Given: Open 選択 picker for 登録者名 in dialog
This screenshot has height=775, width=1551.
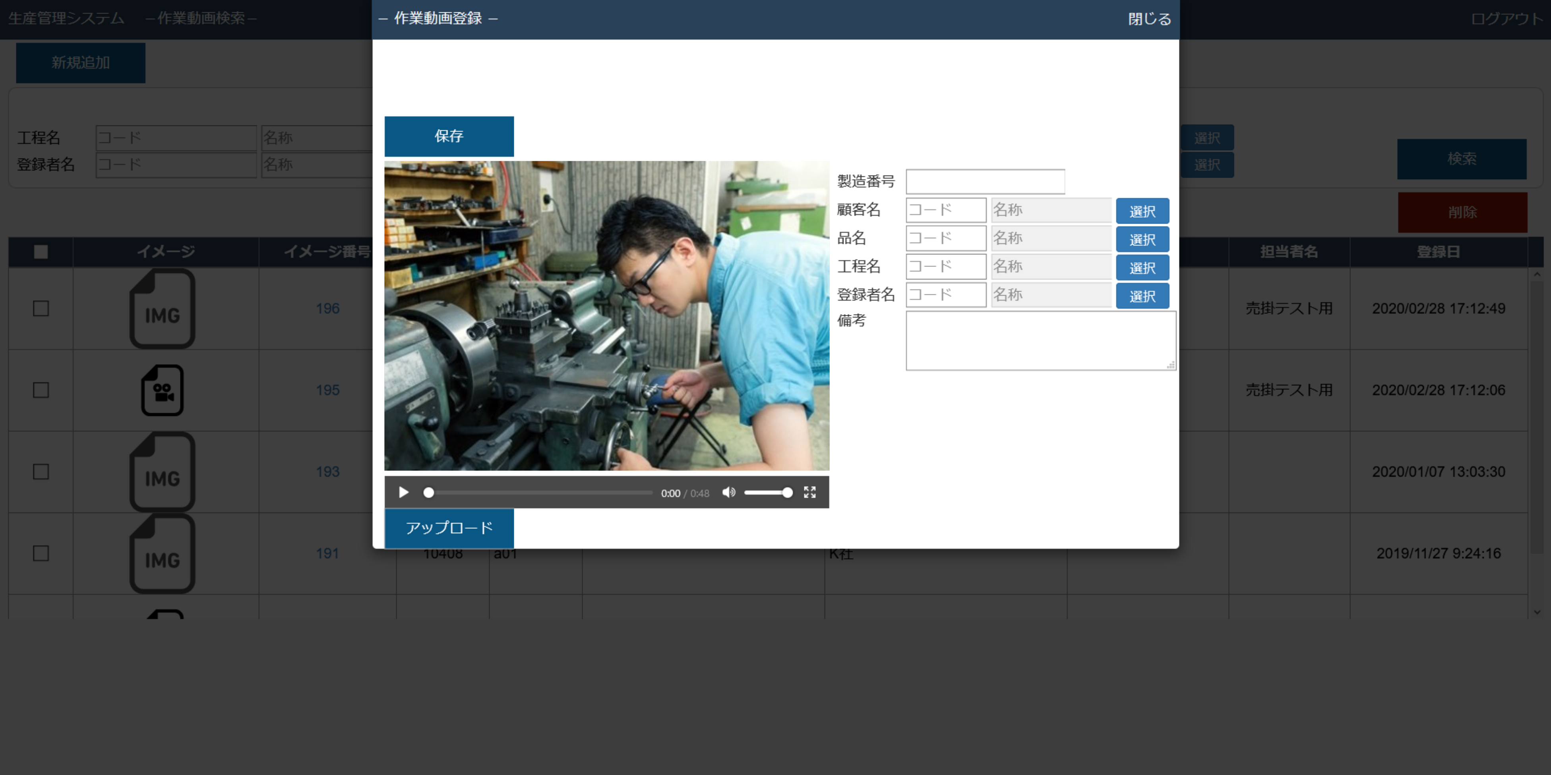Looking at the screenshot, I should point(1142,296).
